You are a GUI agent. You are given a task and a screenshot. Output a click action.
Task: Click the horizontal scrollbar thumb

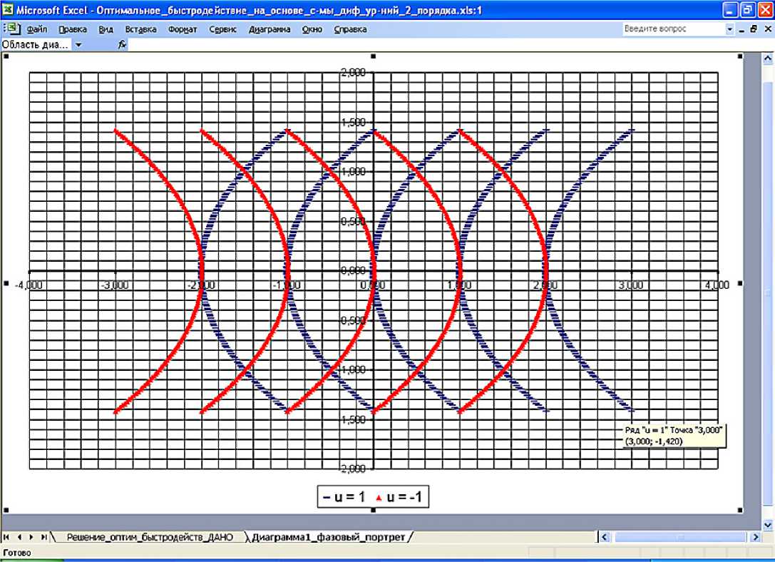coord(680,537)
